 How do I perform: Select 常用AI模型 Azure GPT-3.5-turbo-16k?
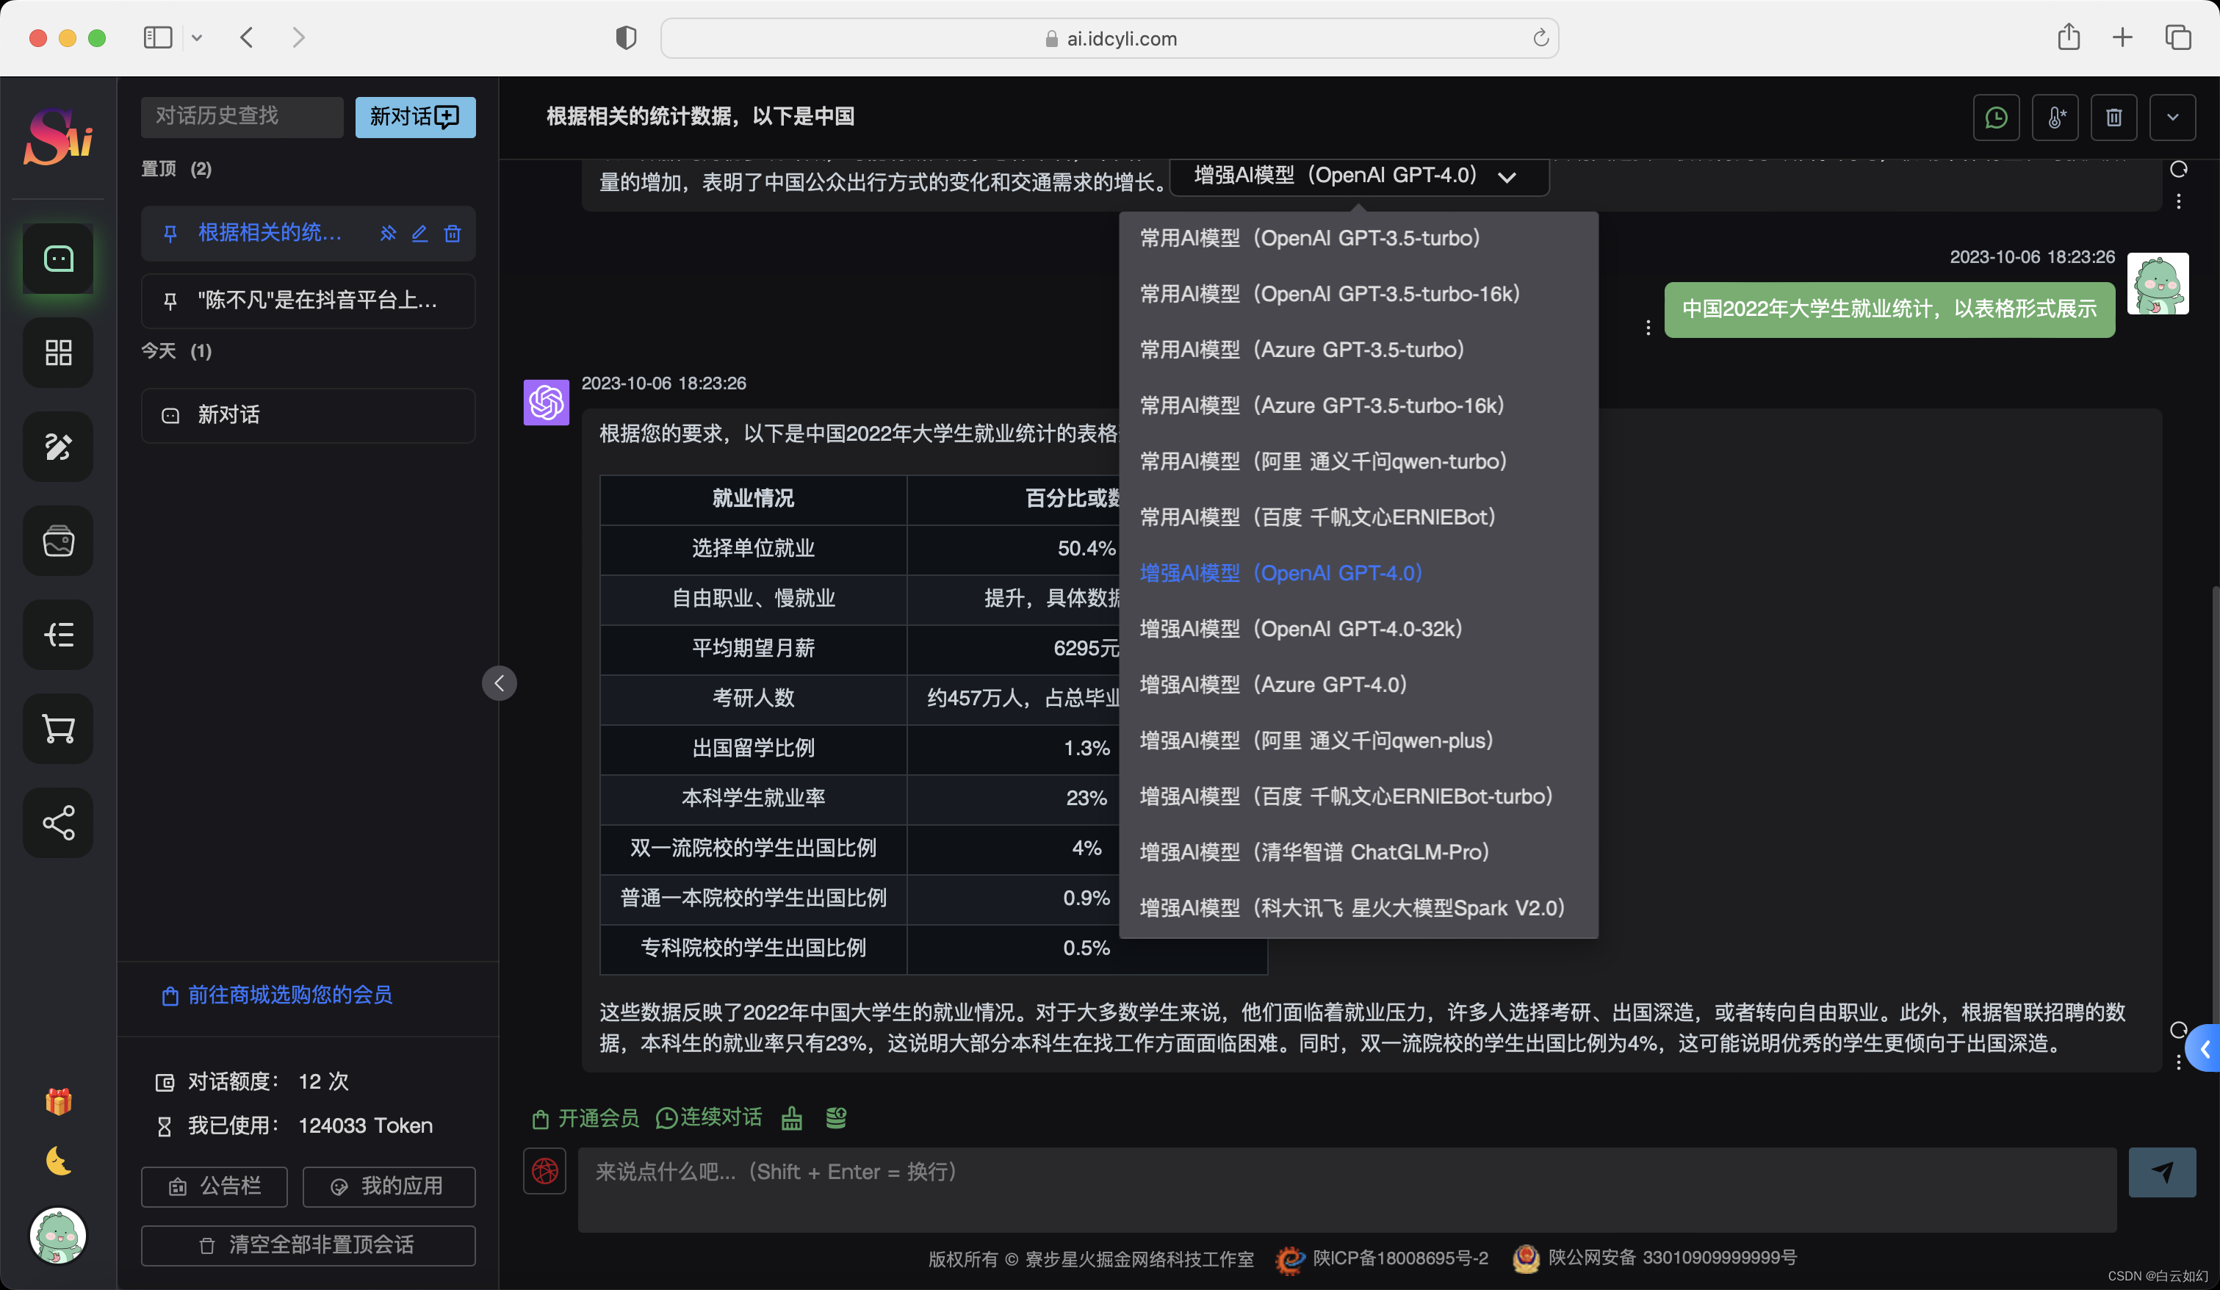(1358, 406)
